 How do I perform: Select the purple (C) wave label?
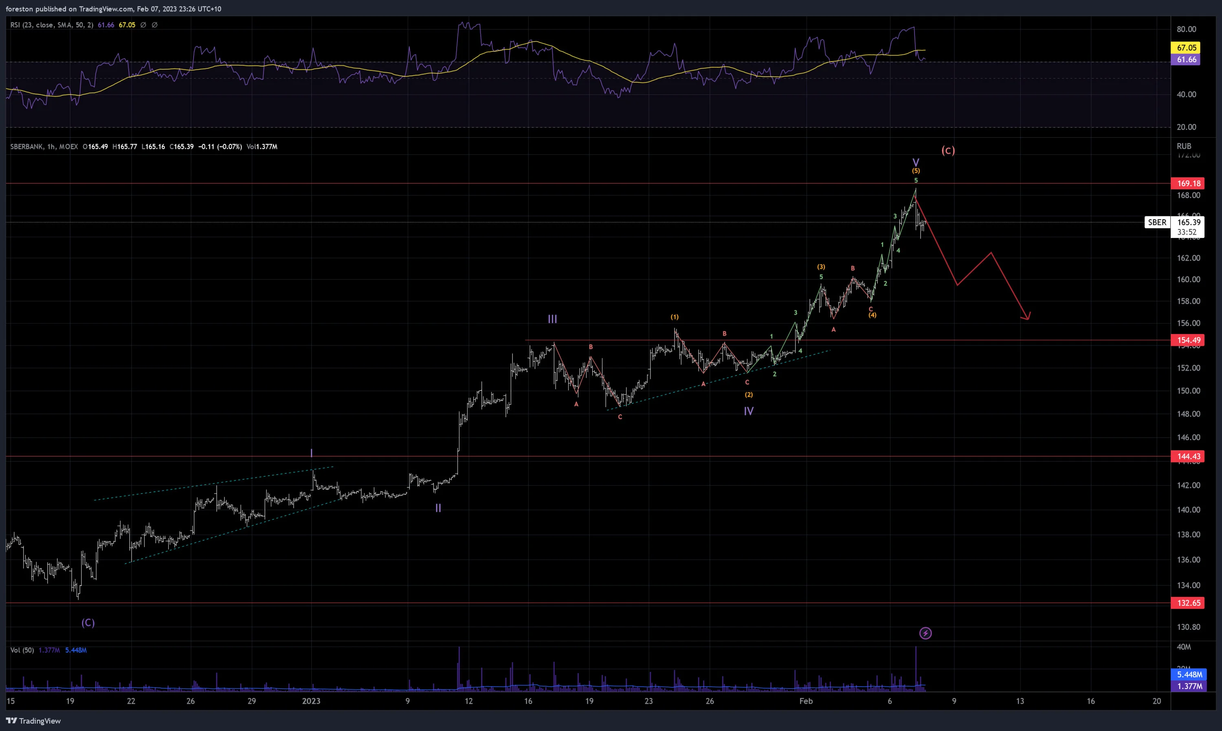[x=88, y=623]
